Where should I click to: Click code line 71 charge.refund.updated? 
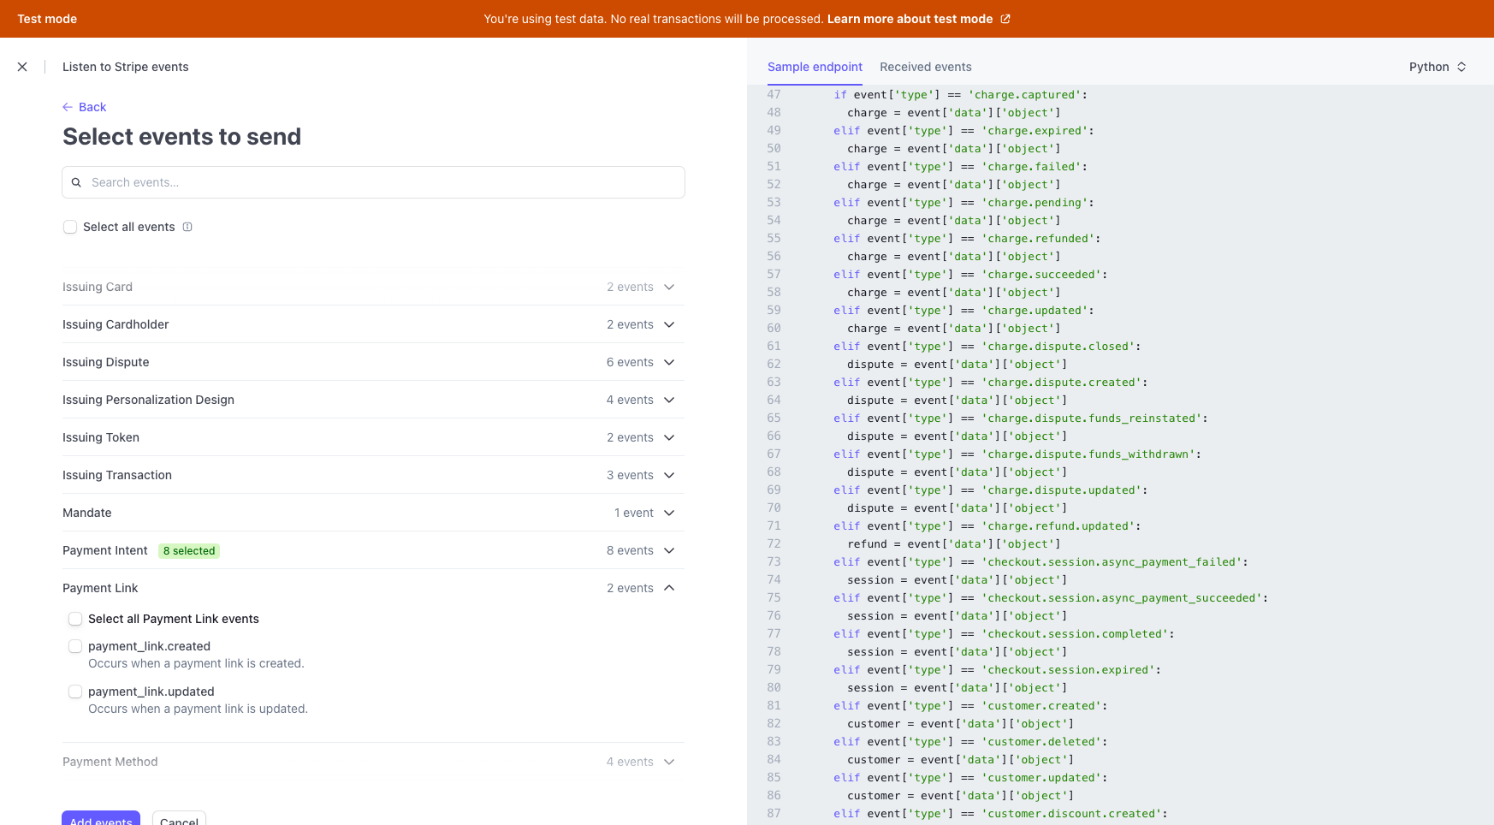click(987, 526)
